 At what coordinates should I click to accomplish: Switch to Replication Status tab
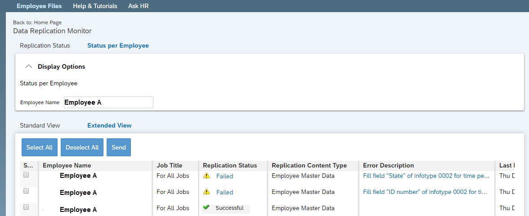[x=45, y=45]
